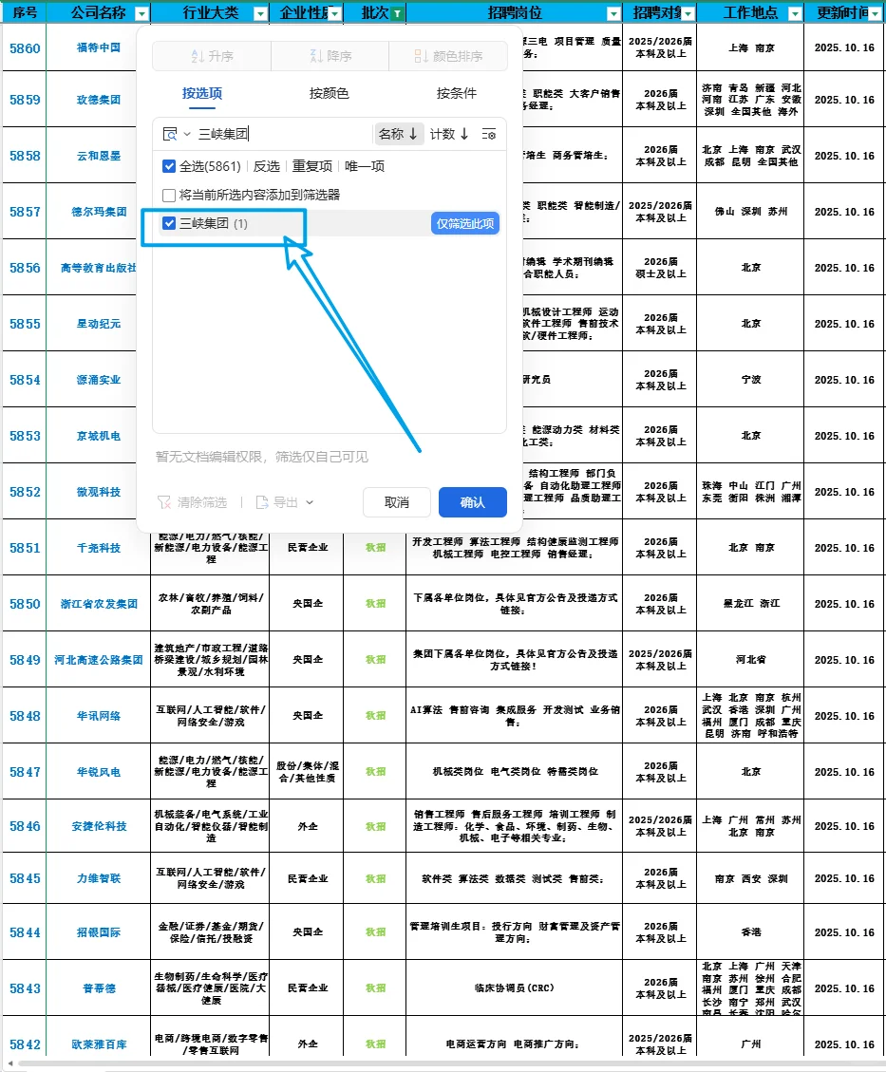The height and width of the screenshot is (1072, 886).
Task: Open the 源涌实业 company link
Action: [99, 380]
